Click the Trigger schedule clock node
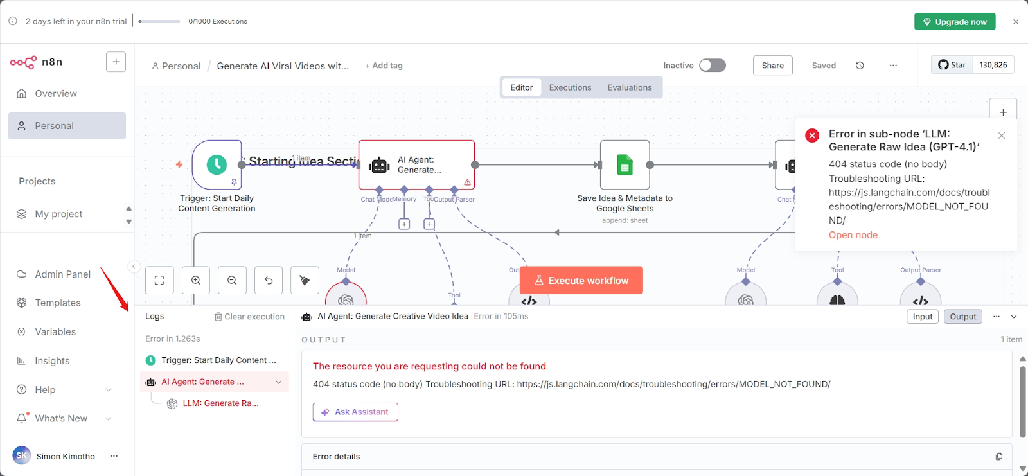Image resolution: width=1028 pixels, height=476 pixels. coord(217,164)
